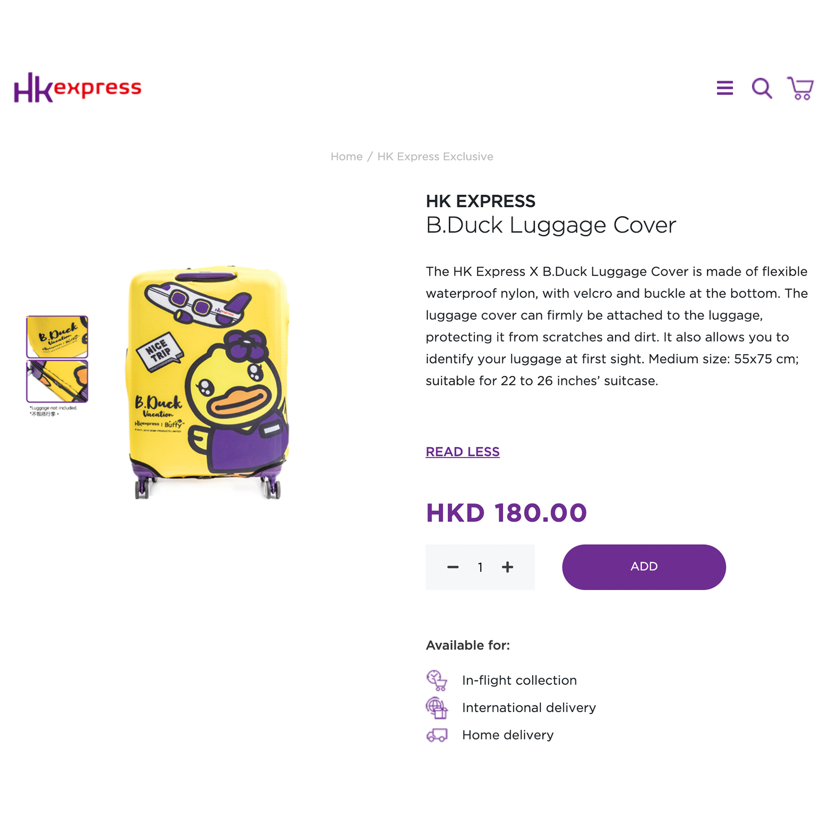Click the B.Duck Luggage Cover title
Viewport: 824px width, 824px height.
(x=551, y=225)
